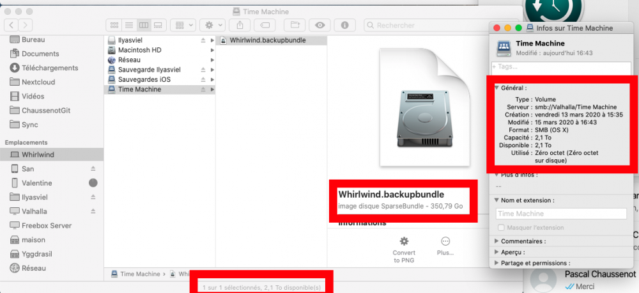This screenshot has width=639, height=293.
Task: Eject Ilyasviel volume in the column list
Action: [203, 40]
